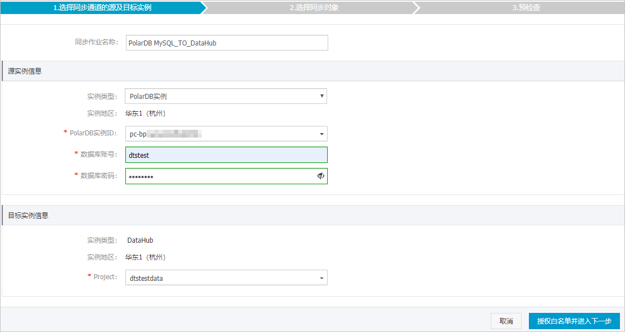Open the Project dtstestdata dropdown
Viewport: 625px width, 332px height.
coord(227,278)
